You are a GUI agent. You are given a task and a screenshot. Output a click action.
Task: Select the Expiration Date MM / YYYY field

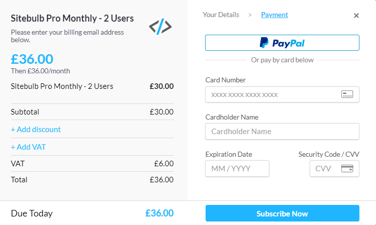click(x=237, y=168)
